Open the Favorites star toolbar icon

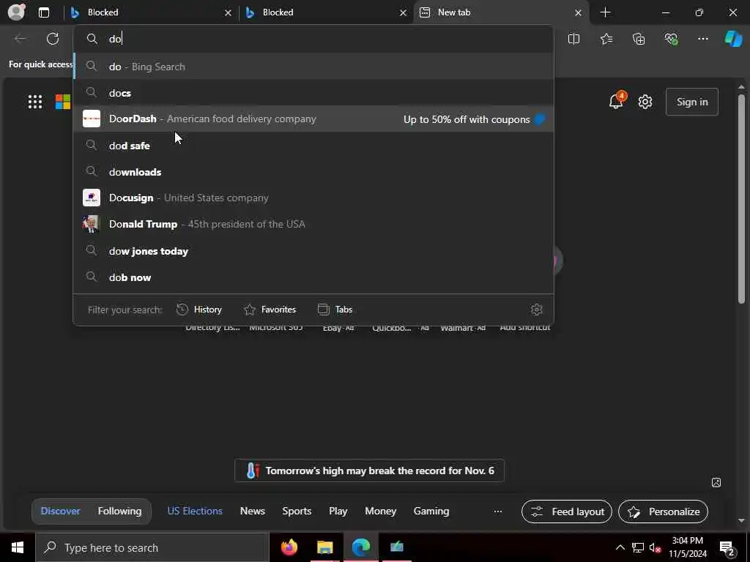[606, 39]
